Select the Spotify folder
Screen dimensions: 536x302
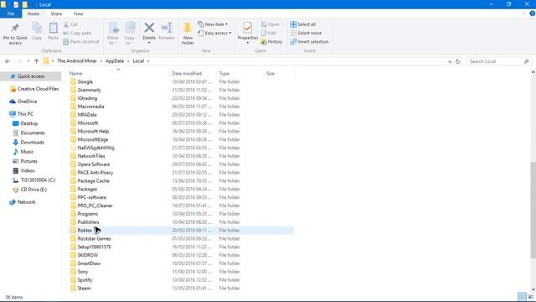(x=181, y=280)
